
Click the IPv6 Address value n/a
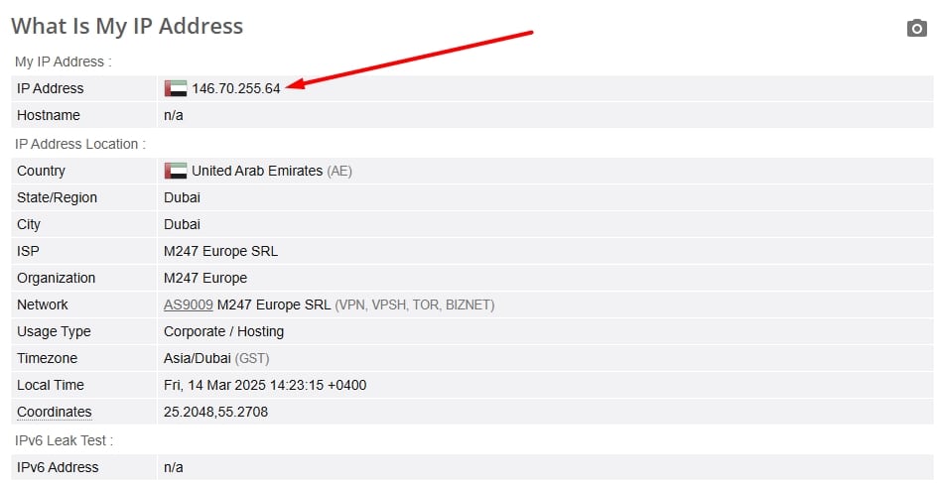(173, 468)
